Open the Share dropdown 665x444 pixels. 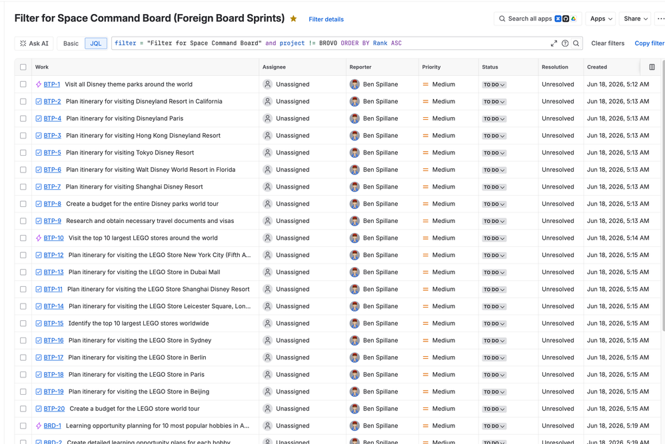[635, 19]
